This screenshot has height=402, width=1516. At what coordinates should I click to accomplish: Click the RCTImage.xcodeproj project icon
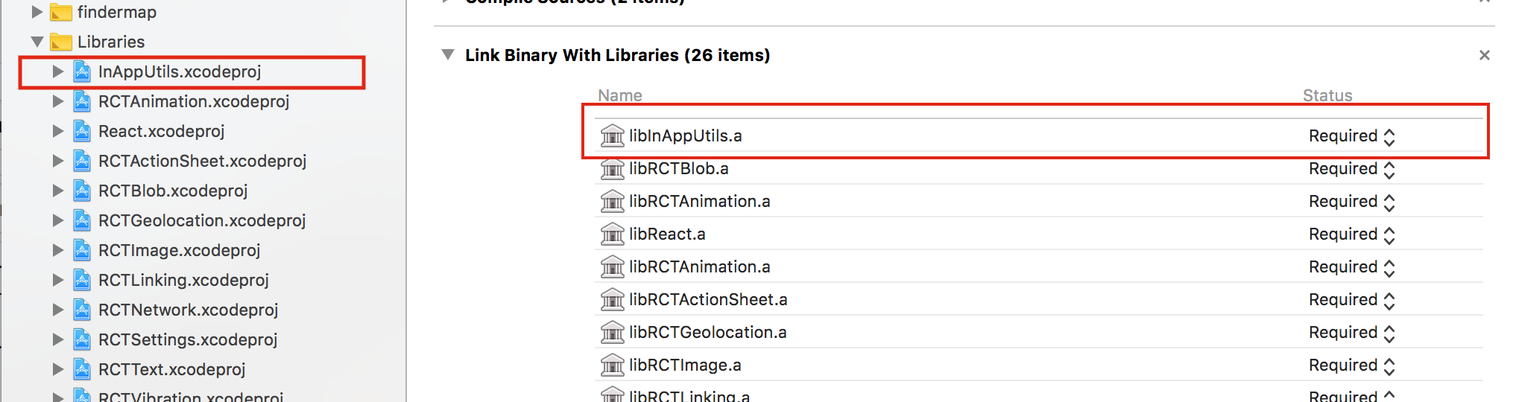82,251
